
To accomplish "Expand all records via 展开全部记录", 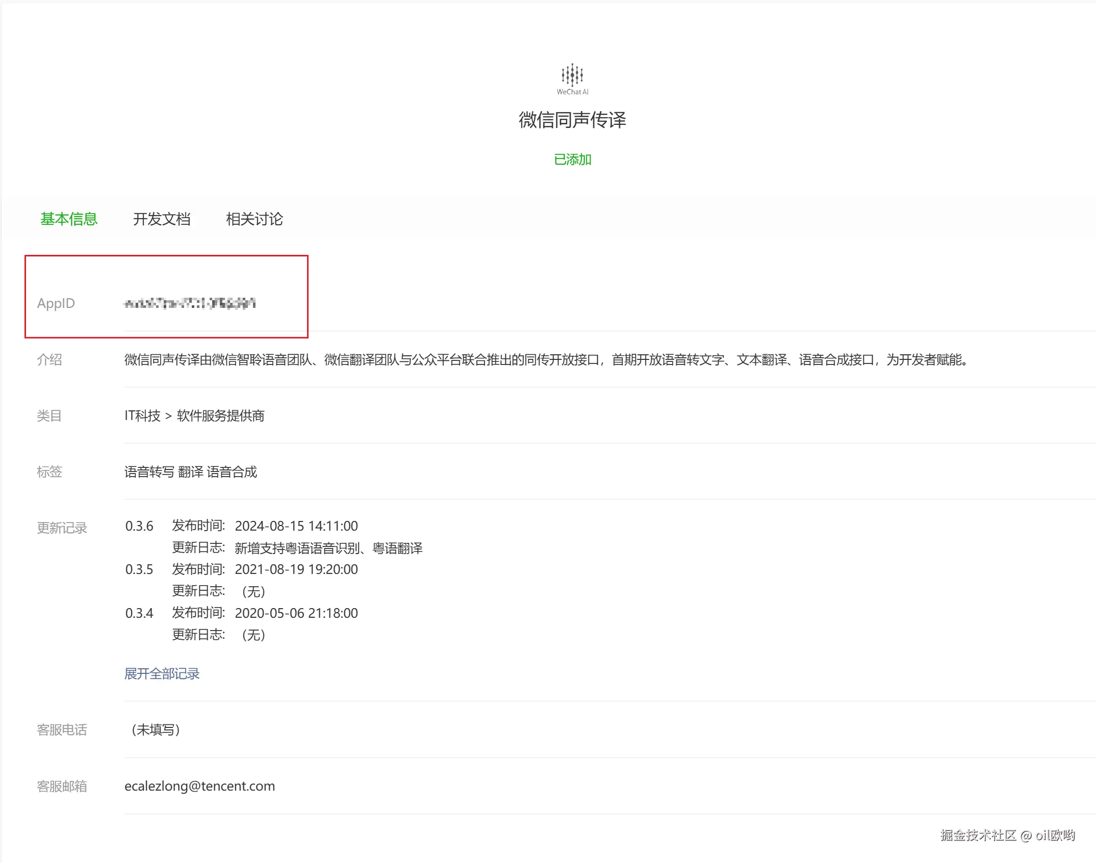I will coord(162,674).
